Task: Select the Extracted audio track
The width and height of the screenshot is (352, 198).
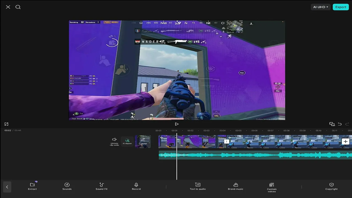Action: [255, 155]
